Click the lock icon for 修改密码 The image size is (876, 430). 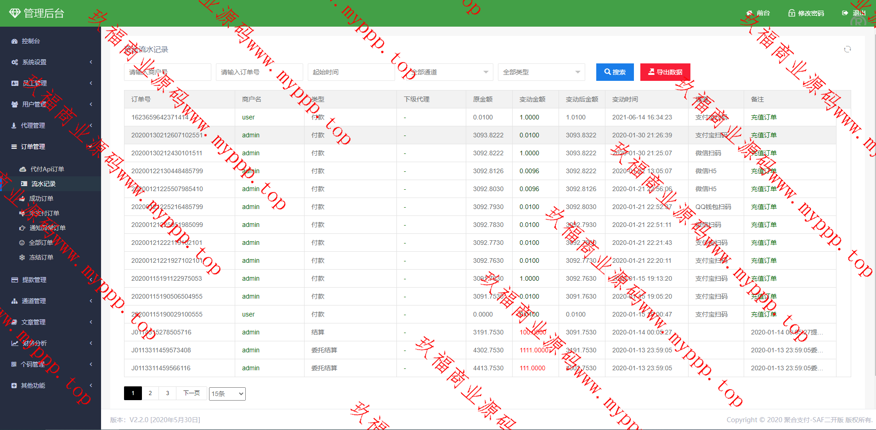pos(791,13)
